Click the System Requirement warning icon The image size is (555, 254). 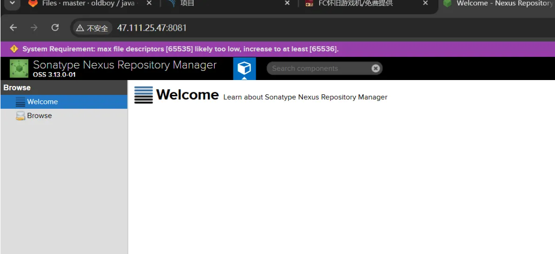coord(14,49)
